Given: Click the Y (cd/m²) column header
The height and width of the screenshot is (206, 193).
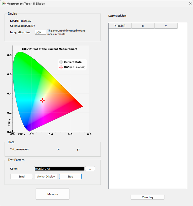Looking at the screenshot, I should point(120,26).
